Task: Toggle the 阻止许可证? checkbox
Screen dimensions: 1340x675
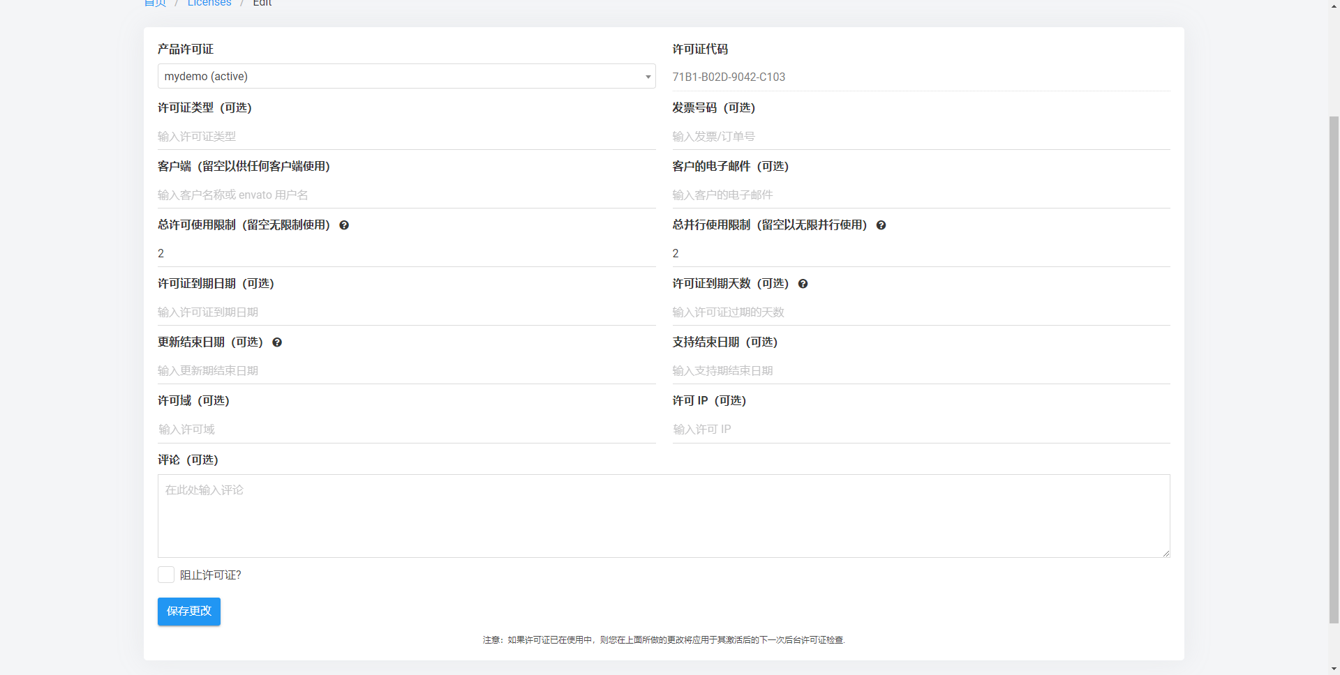Action: coord(166,575)
